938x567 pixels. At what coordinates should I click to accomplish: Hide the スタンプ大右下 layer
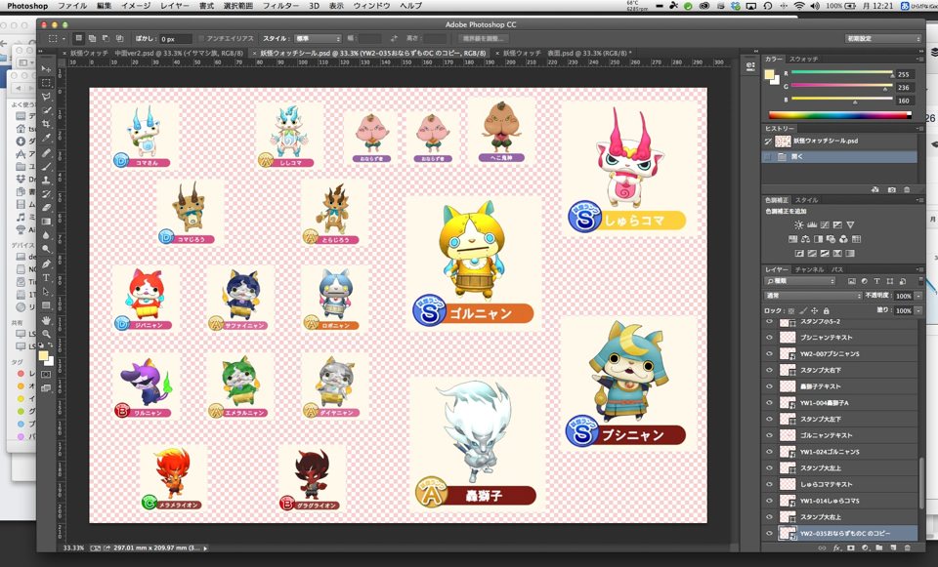(x=769, y=371)
